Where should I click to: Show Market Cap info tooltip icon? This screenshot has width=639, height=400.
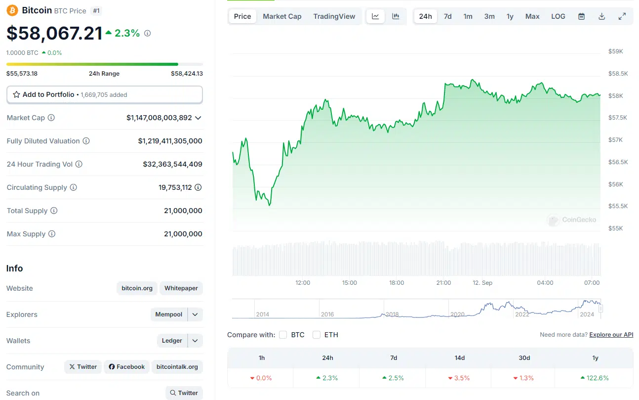pos(51,118)
